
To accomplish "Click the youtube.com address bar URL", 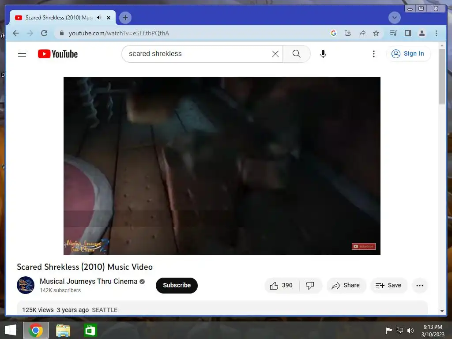I will [x=119, y=33].
